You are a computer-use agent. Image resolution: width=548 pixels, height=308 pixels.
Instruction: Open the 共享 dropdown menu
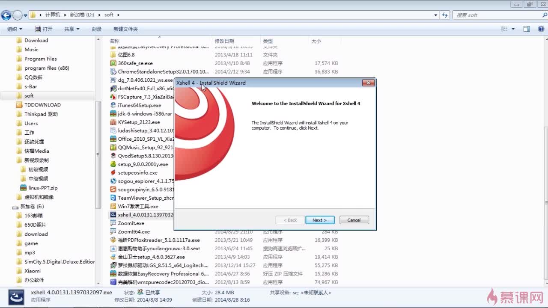[72, 29]
